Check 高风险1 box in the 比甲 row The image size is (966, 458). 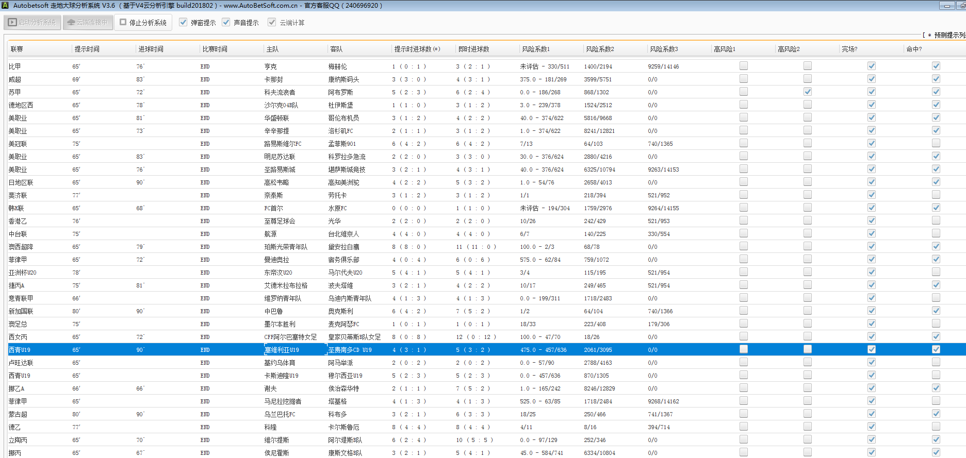point(743,66)
